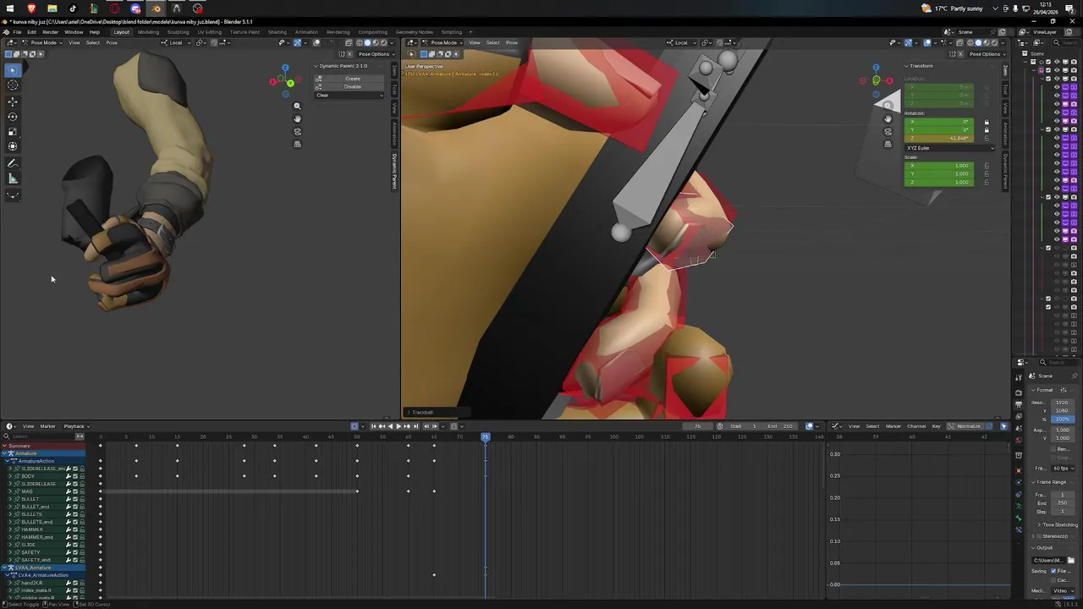The height and width of the screenshot is (609, 1083).
Task: Select the Annotate tool
Action: point(13,163)
